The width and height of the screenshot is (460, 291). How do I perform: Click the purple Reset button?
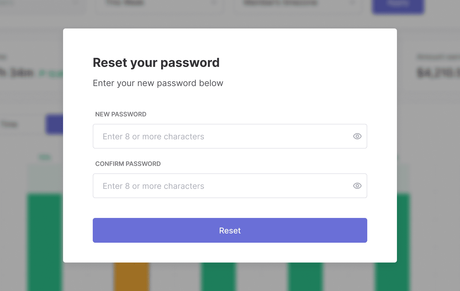pyautogui.click(x=230, y=230)
